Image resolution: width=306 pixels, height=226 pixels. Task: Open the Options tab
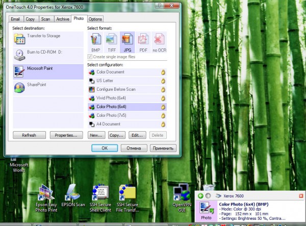point(95,19)
